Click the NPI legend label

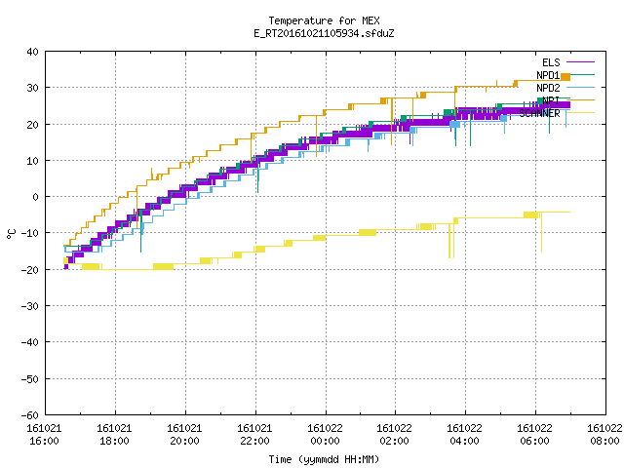pos(551,100)
